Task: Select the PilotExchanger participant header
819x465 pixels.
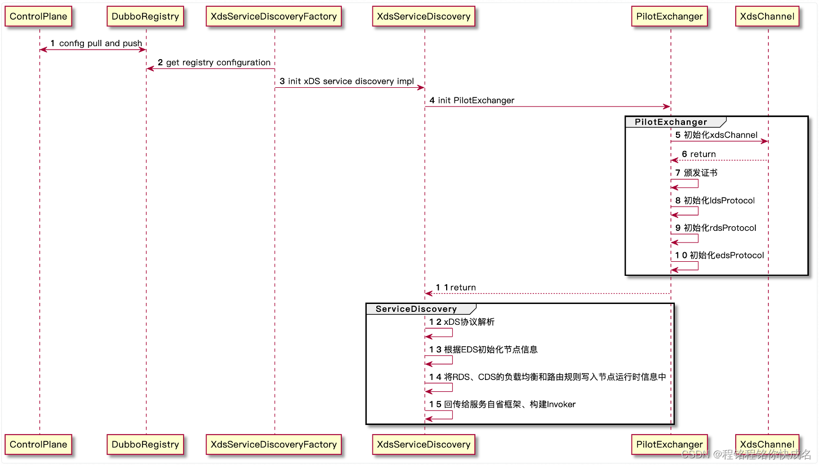Action: tap(670, 16)
